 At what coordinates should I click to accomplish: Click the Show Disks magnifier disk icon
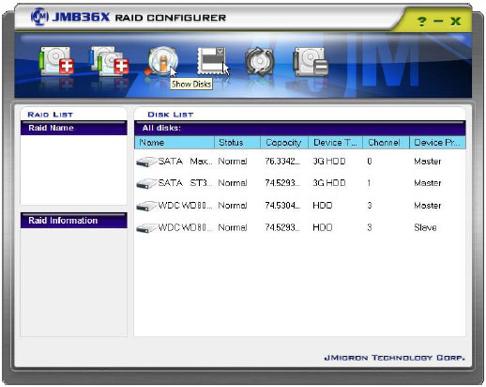click(162, 61)
